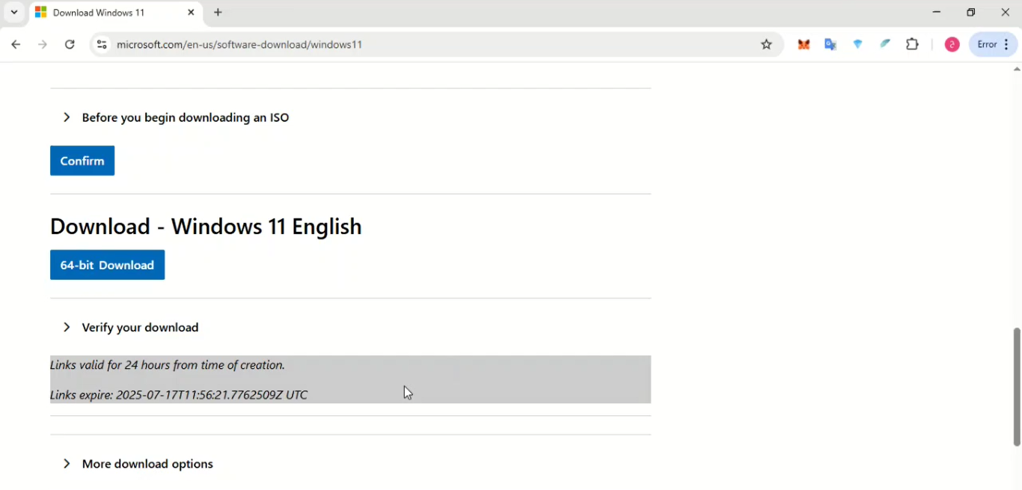This screenshot has height=490, width=1022.
Task: Click the blue diamond extension icon
Action: click(858, 45)
